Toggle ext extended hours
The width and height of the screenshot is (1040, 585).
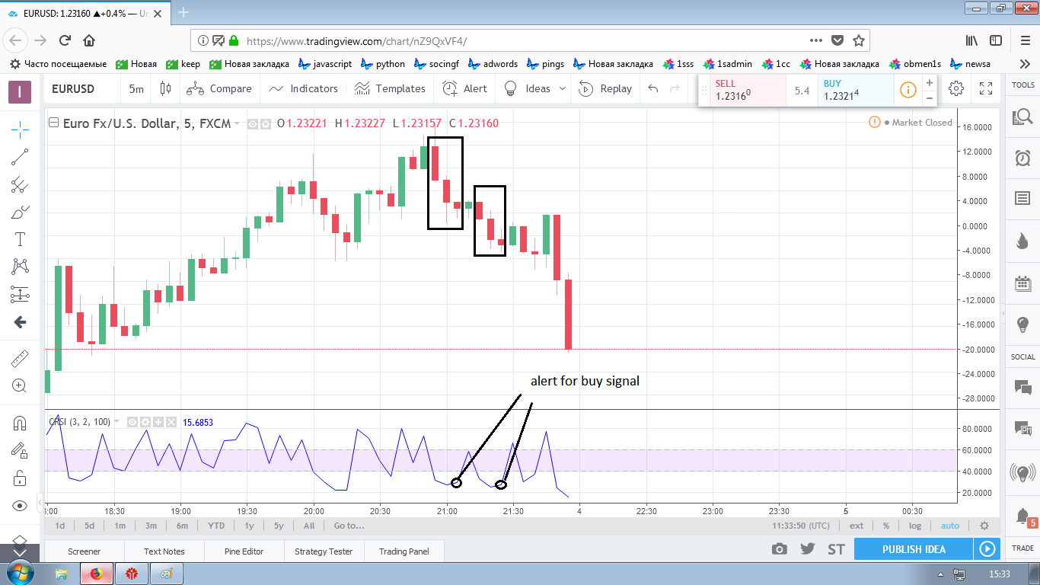click(857, 525)
